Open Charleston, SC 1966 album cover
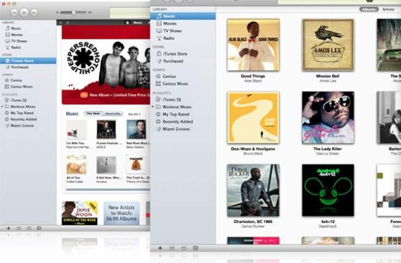Screen dimensions: 401x263 253,190
